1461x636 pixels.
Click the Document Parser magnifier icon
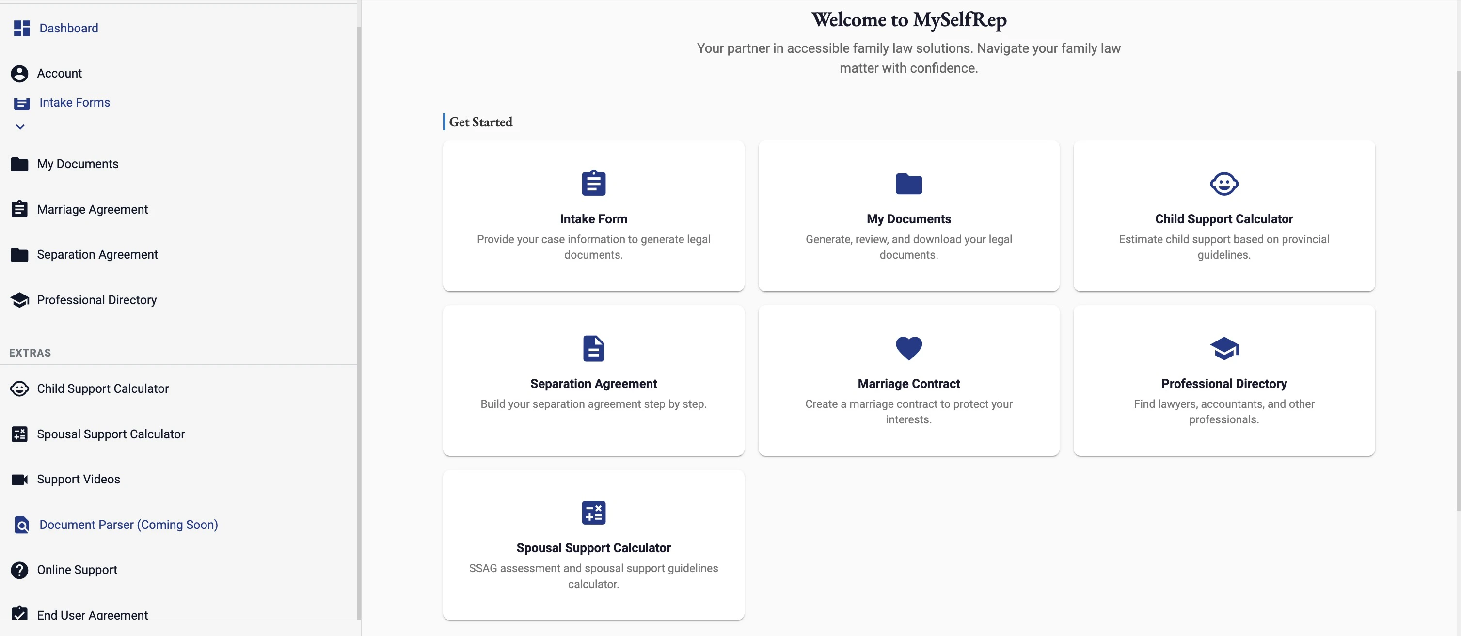(x=21, y=525)
